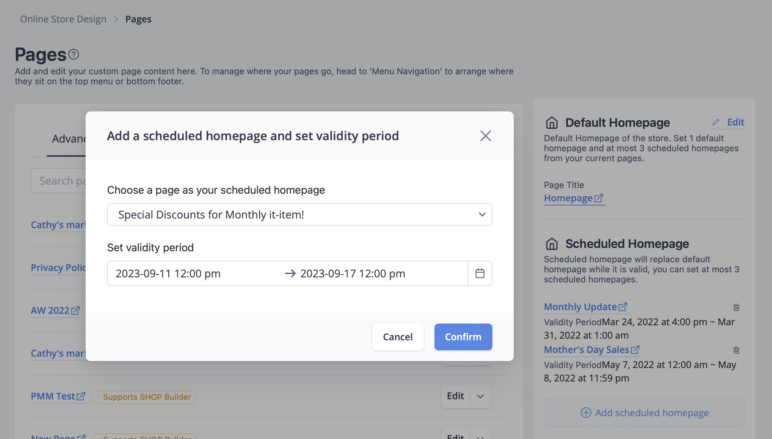Click the house icon beside Default Homepage
Screen dimensions: 772x439
pyautogui.click(x=552, y=123)
